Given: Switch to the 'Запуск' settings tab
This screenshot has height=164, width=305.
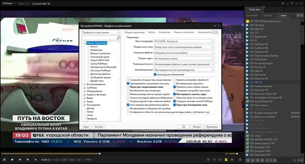Looking at the screenshot, I should (151, 32).
